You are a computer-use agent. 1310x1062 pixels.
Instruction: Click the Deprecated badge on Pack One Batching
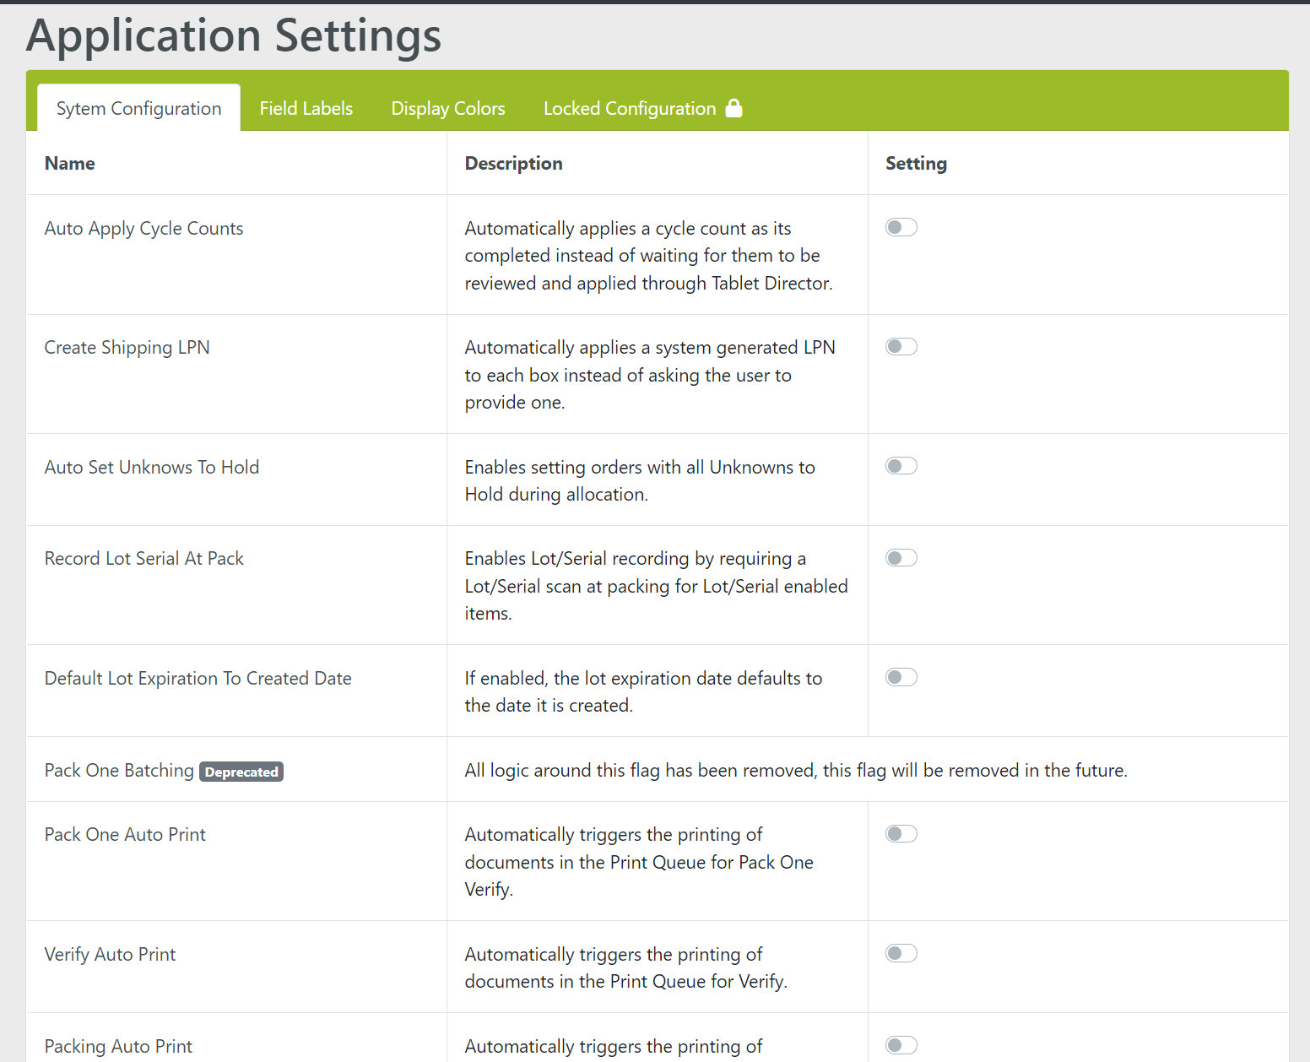(241, 772)
